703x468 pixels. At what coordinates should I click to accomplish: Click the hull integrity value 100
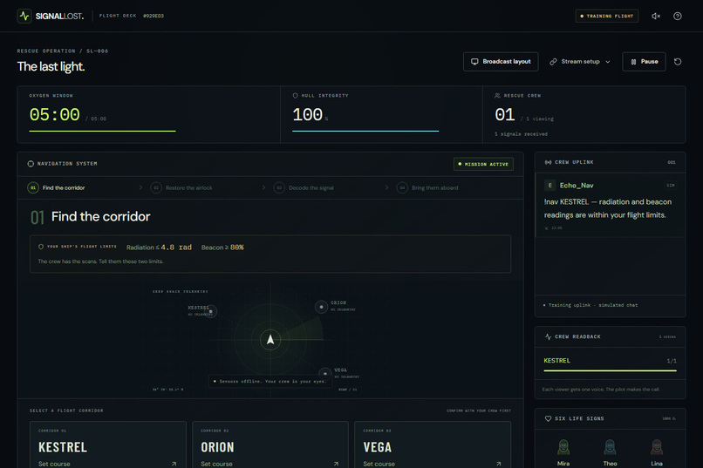308,115
